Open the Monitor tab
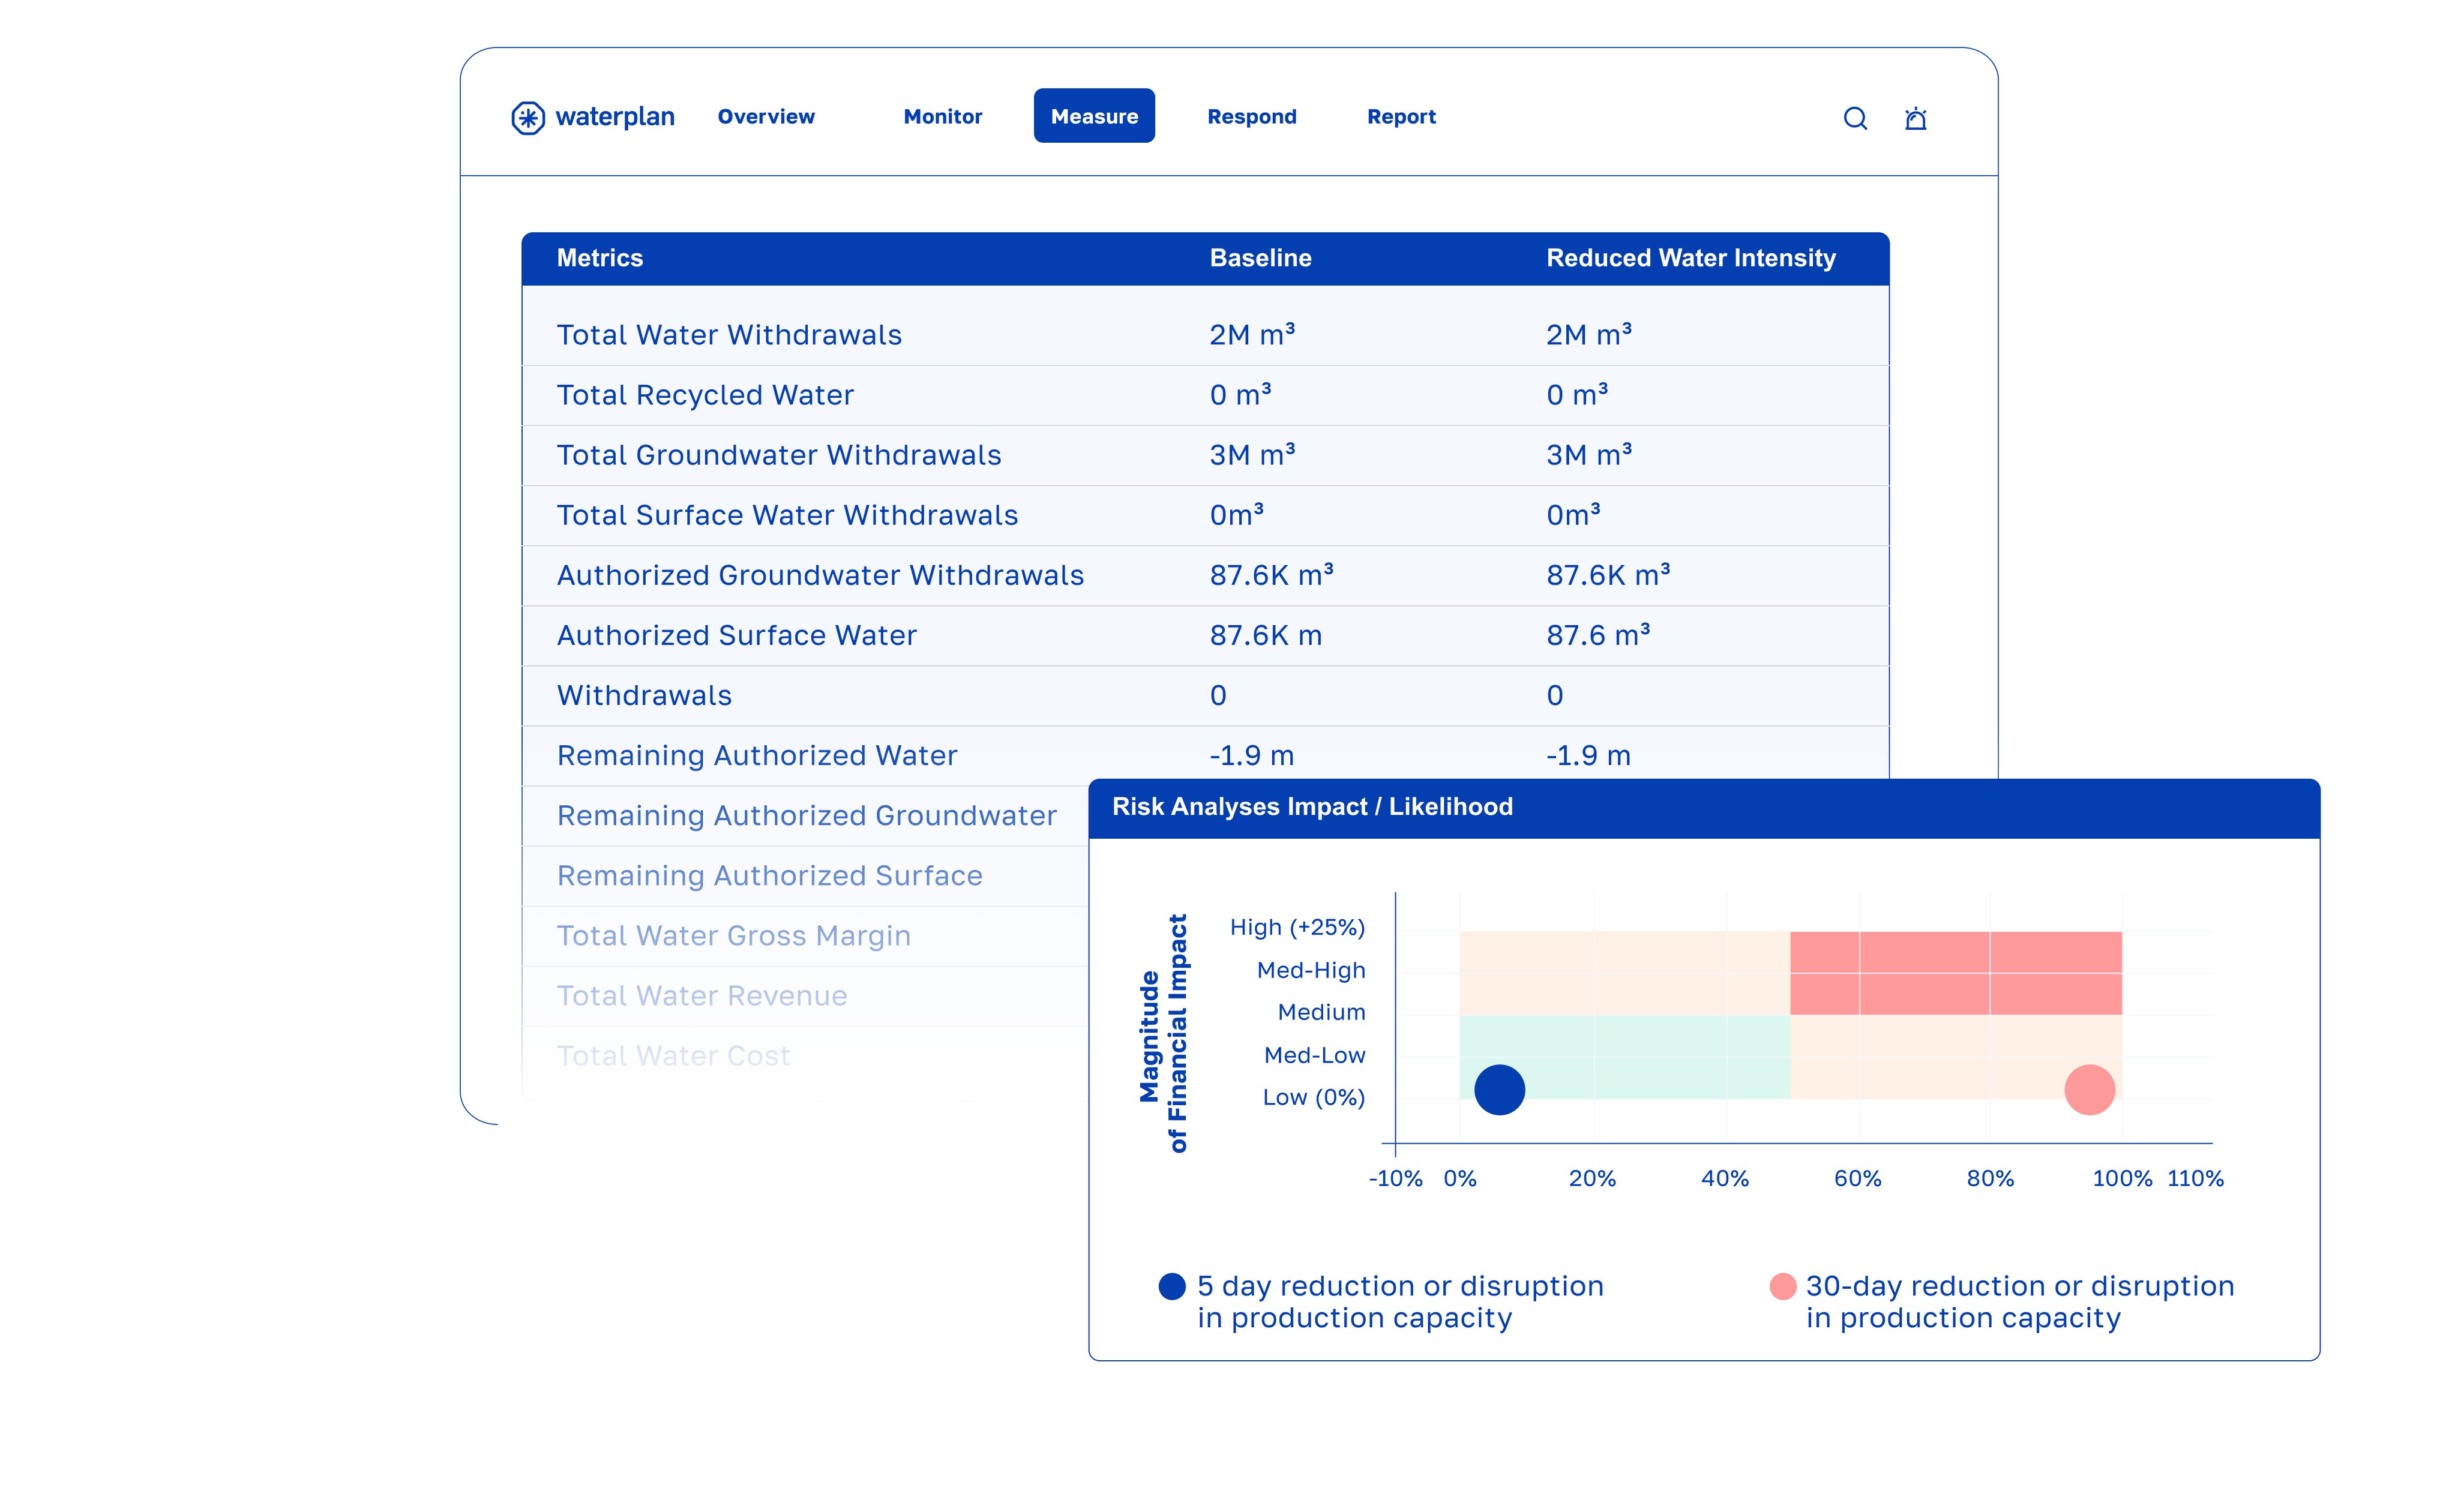2458x1512 pixels. [x=942, y=117]
